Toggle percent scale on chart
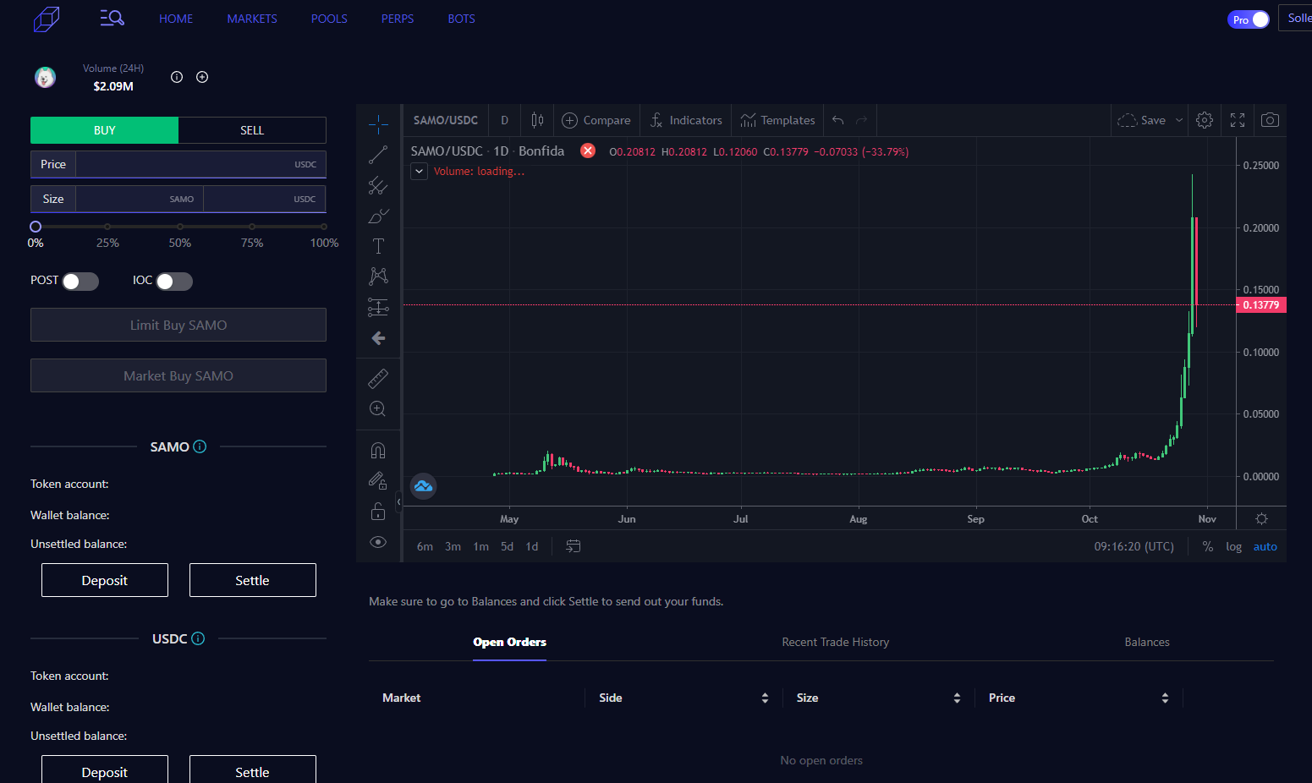This screenshot has width=1312, height=783. (x=1208, y=546)
